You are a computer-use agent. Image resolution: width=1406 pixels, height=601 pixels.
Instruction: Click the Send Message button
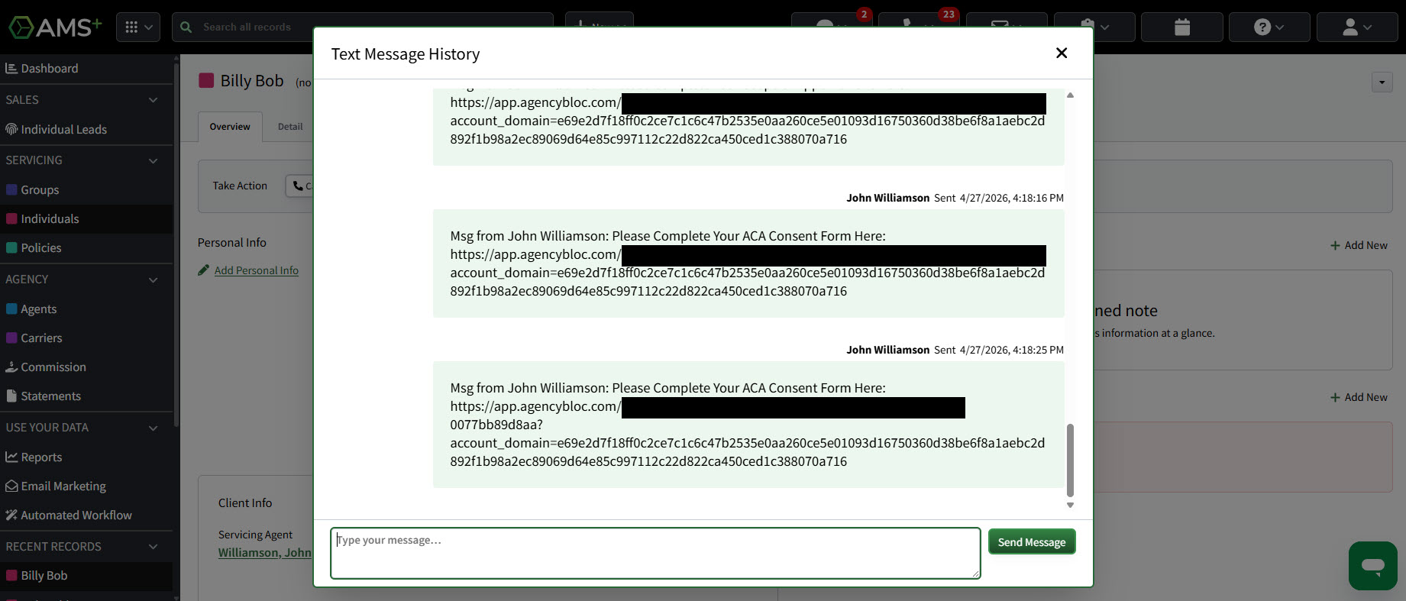[x=1032, y=542]
